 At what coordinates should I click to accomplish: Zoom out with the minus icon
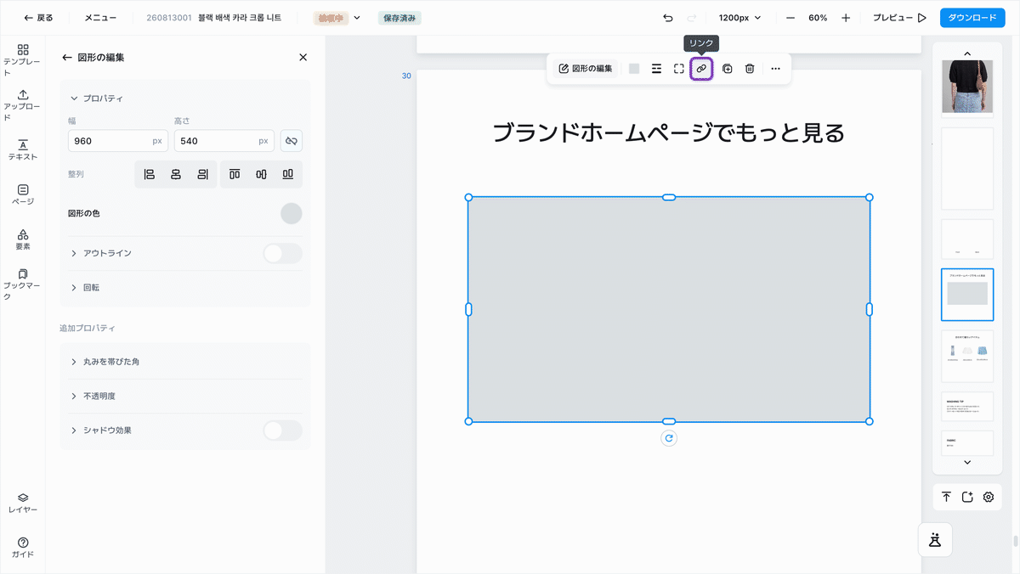pos(790,18)
